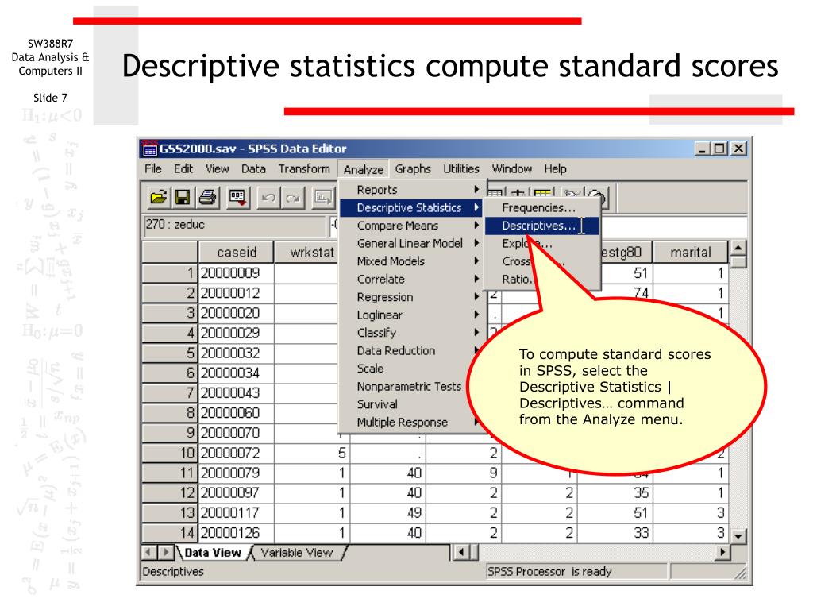Click the Undo toolbar icon
Viewport: 813px width, 610px height.
pyautogui.click(x=268, y=198)
